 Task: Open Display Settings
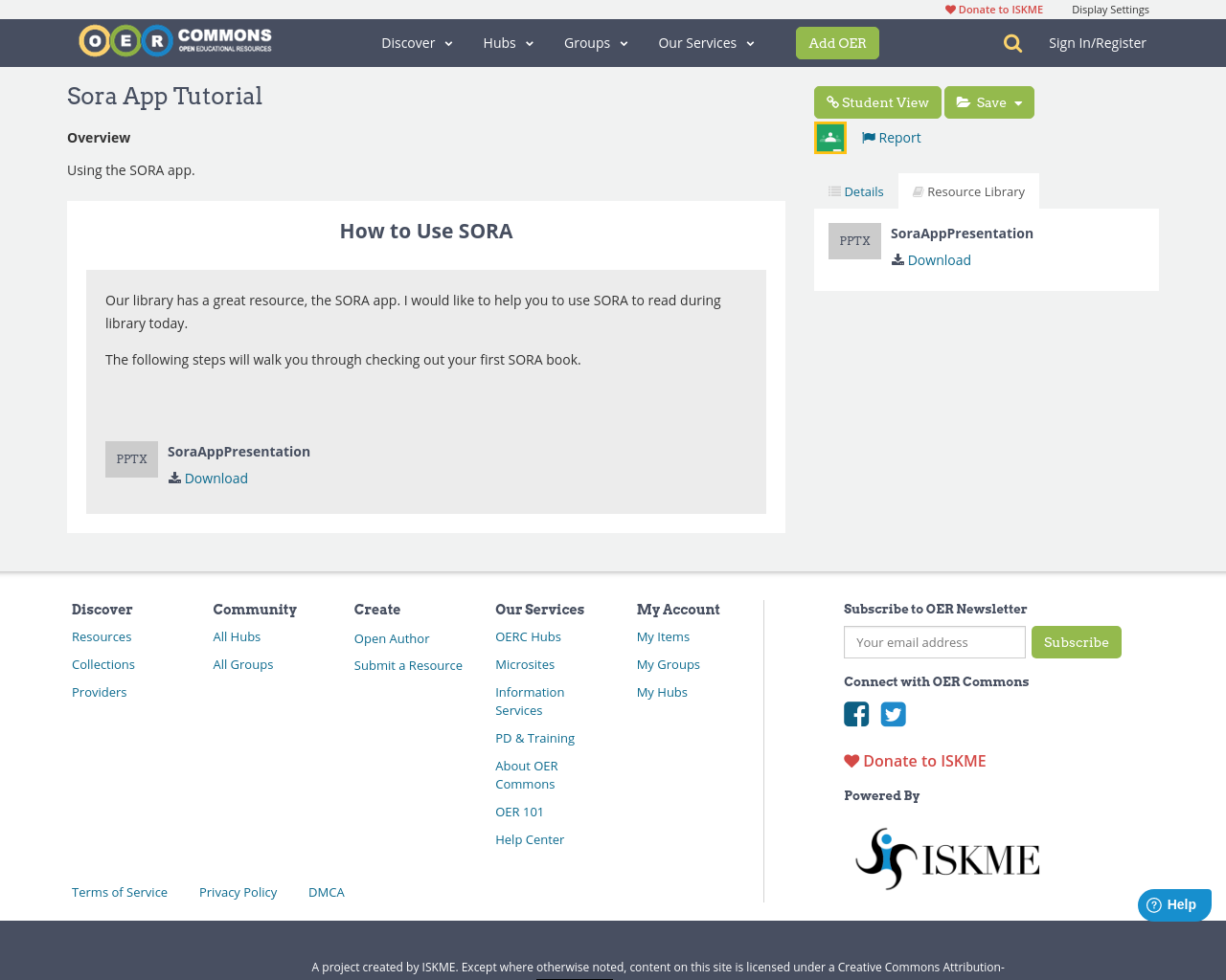click(x=1110, y=10)
